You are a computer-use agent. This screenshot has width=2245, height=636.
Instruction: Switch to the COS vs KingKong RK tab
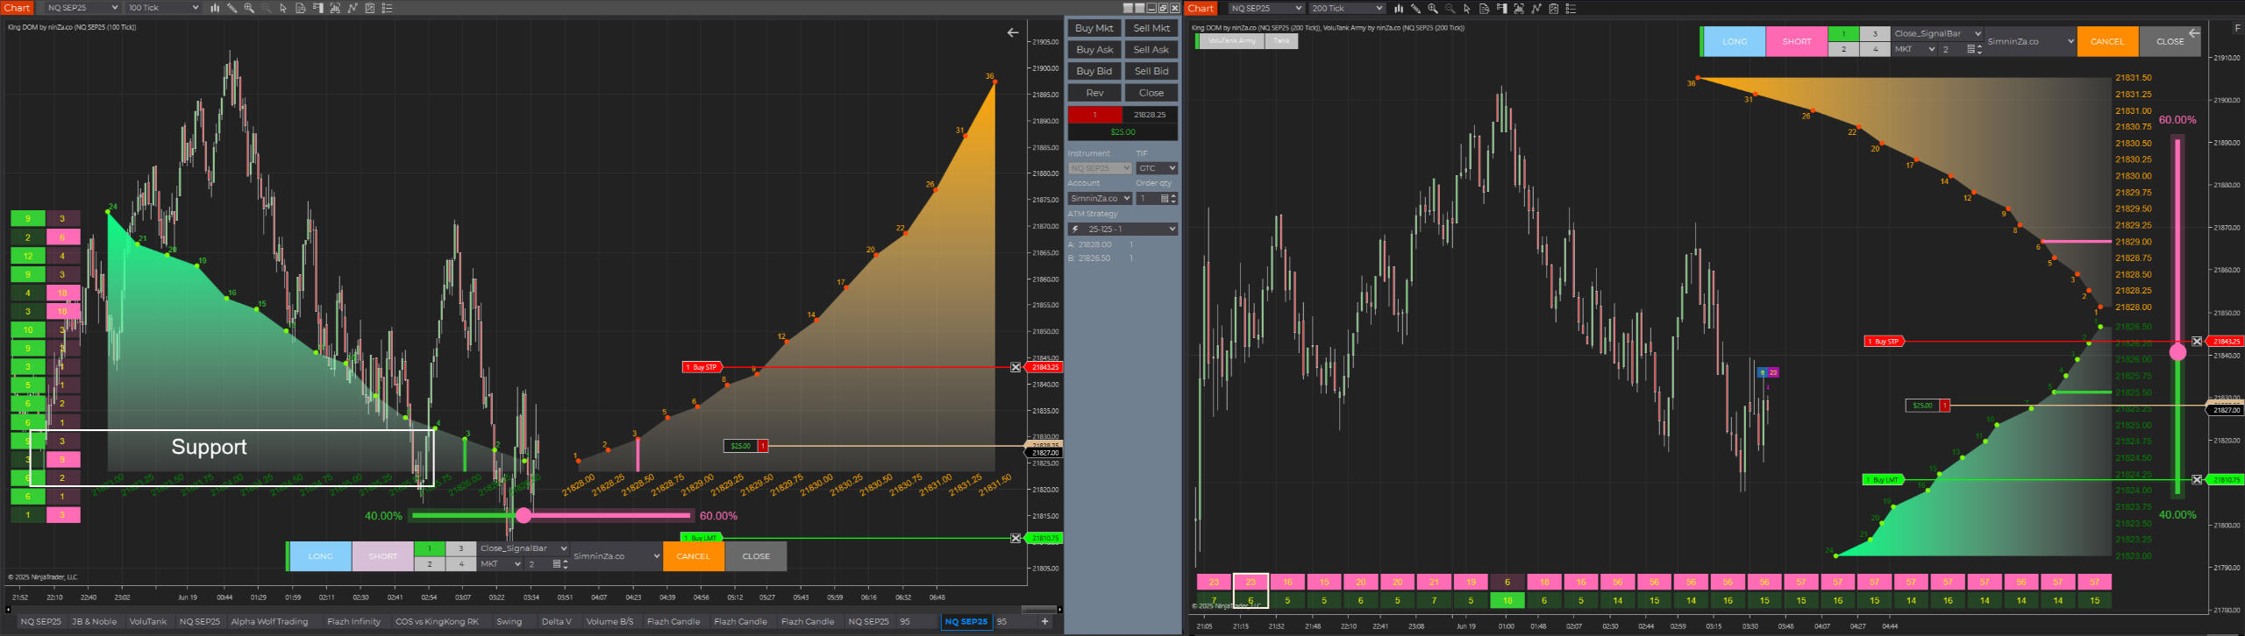coord(437,622)
